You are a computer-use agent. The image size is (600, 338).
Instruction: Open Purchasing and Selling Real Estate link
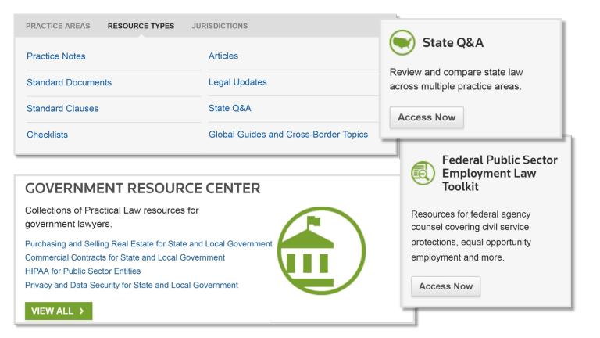pyautogui.click(x=148, y=244)
